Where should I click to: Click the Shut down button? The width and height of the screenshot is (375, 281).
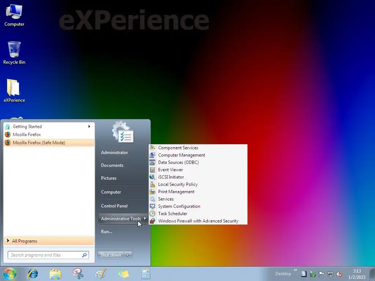click(111, 255)
